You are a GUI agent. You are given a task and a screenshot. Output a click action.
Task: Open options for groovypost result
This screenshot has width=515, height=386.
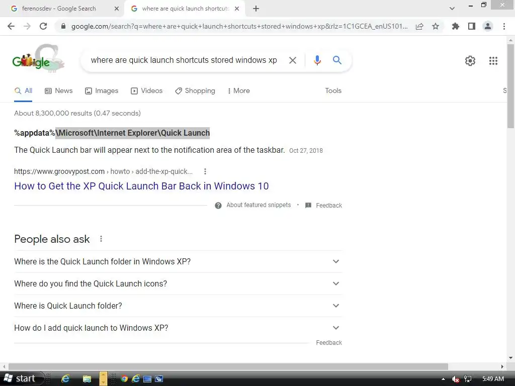(x=205, y=171)
